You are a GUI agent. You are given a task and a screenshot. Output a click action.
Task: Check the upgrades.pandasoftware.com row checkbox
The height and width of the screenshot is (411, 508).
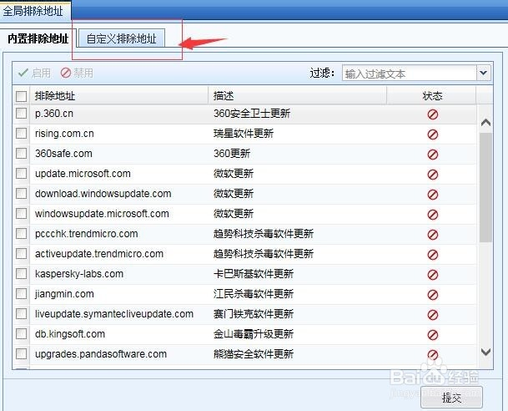(x=21, y=354)
